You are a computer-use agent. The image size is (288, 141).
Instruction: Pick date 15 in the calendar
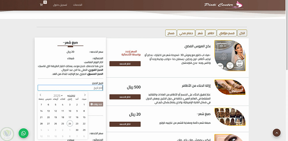coord(84,117)
